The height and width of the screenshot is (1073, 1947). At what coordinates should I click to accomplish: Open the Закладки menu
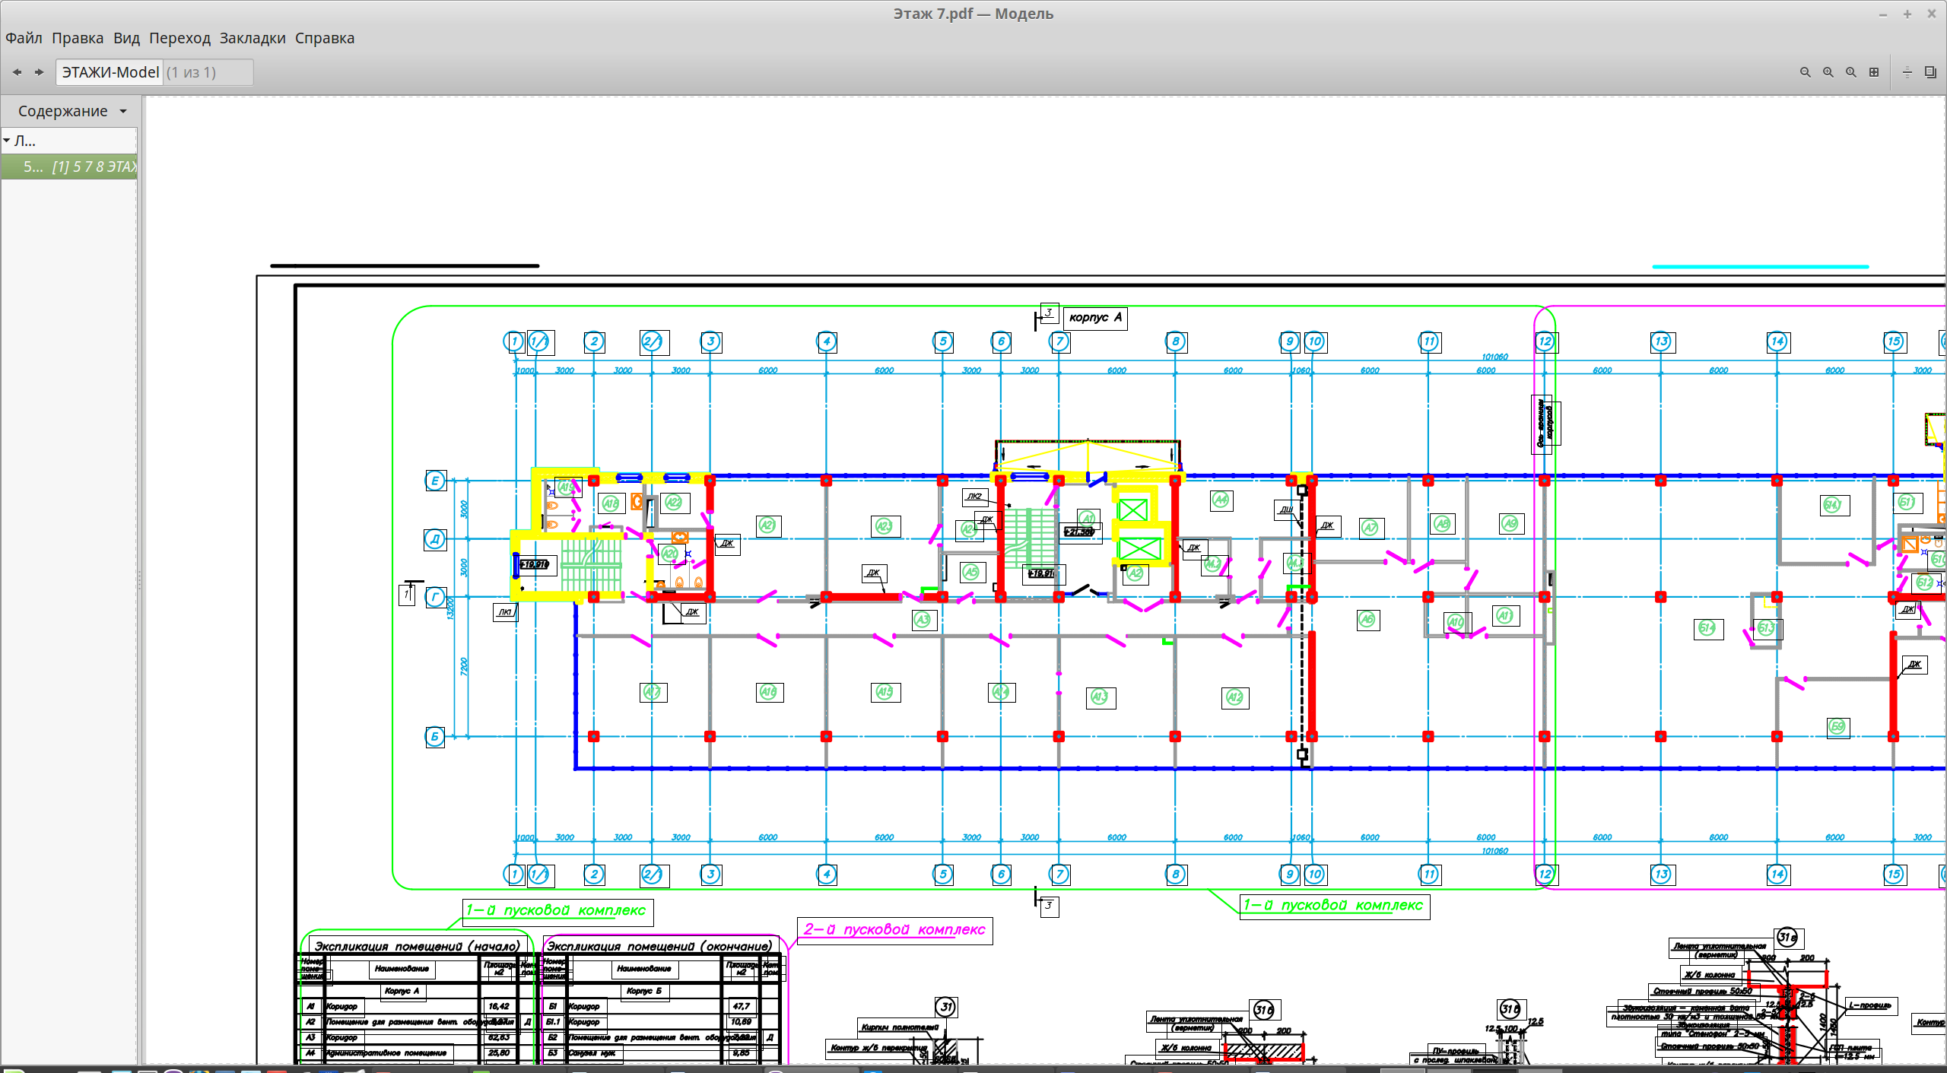(x=253, y=38)
